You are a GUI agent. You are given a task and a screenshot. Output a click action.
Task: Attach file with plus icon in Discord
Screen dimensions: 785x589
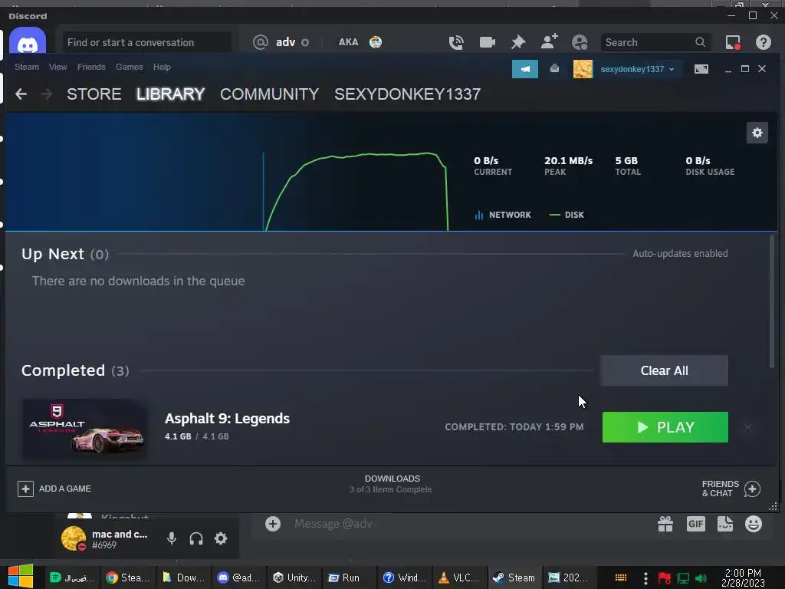click(273, 524)
